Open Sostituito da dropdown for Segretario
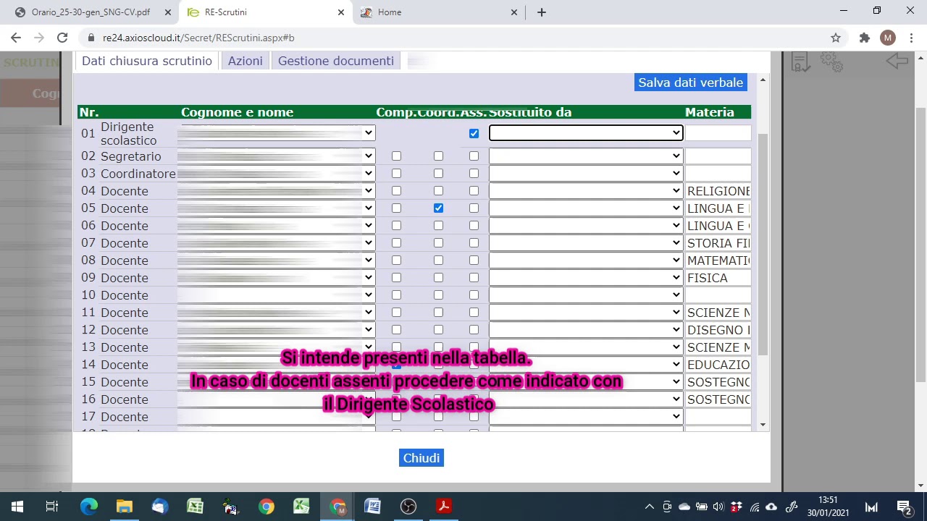Screen dimensions: 927x521 pyautogui.click(x=586, y=156)
